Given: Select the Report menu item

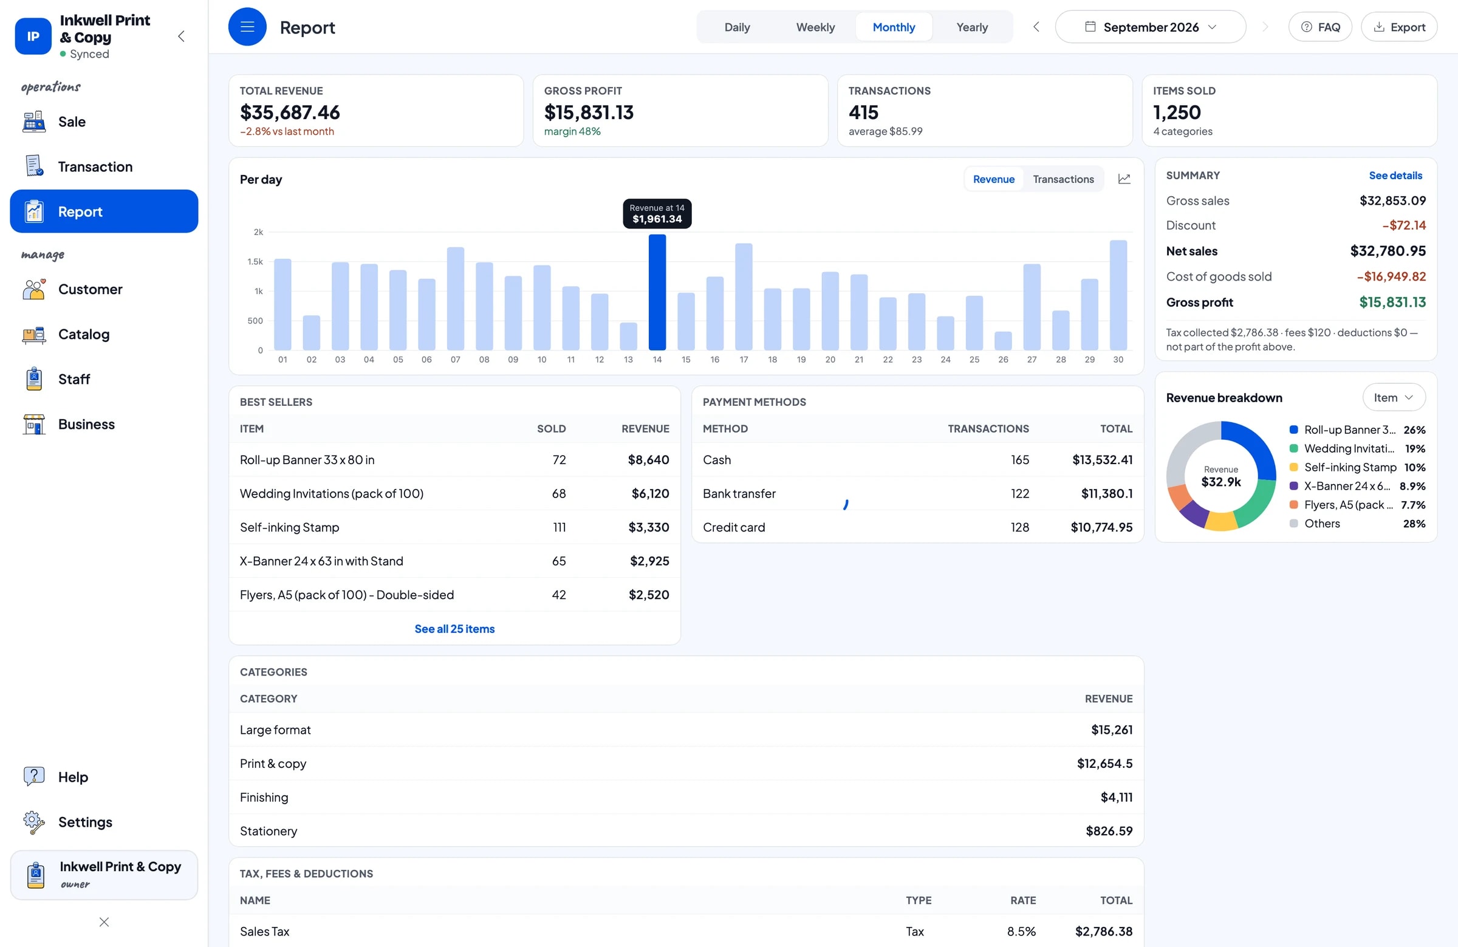Looking at the screenshot, I should [x=104, y=211].
